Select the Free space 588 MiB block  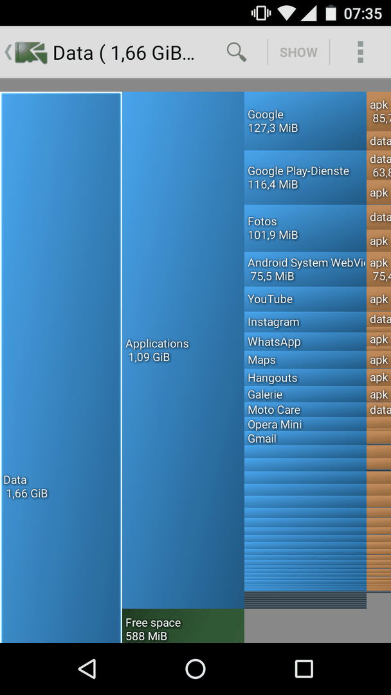pos(183,626)
